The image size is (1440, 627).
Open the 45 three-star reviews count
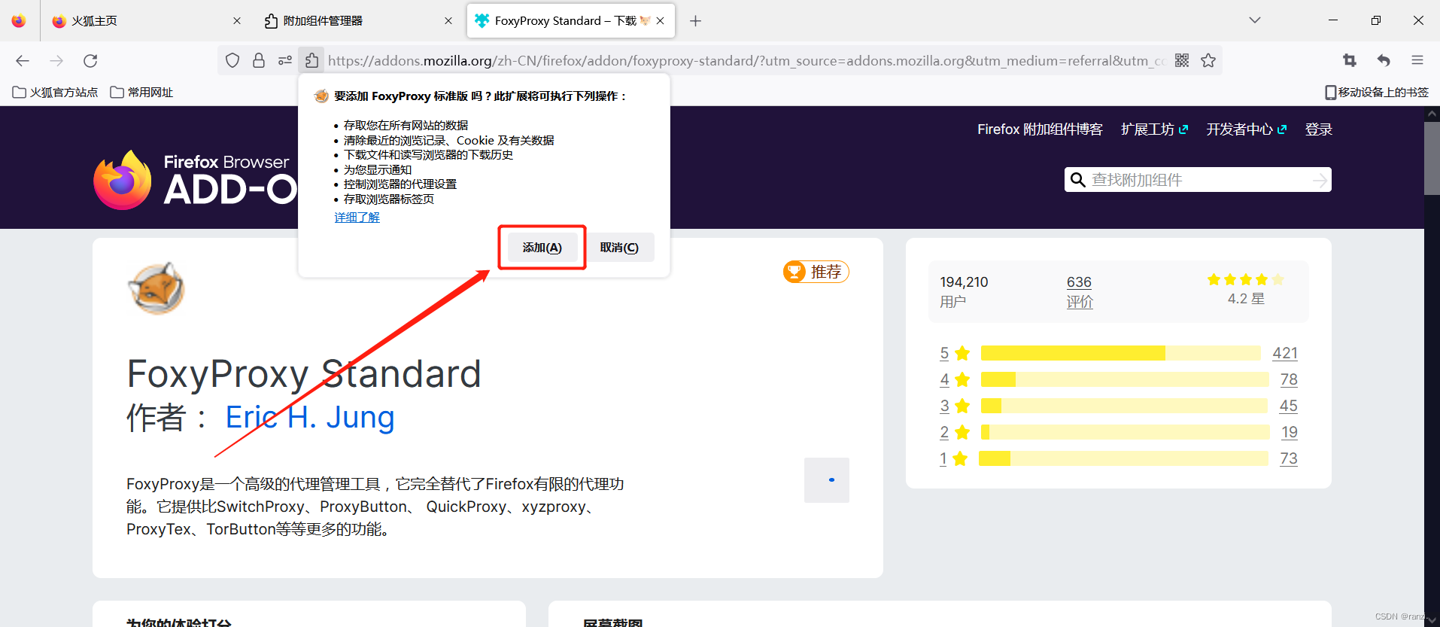[x=1289, y=406]
